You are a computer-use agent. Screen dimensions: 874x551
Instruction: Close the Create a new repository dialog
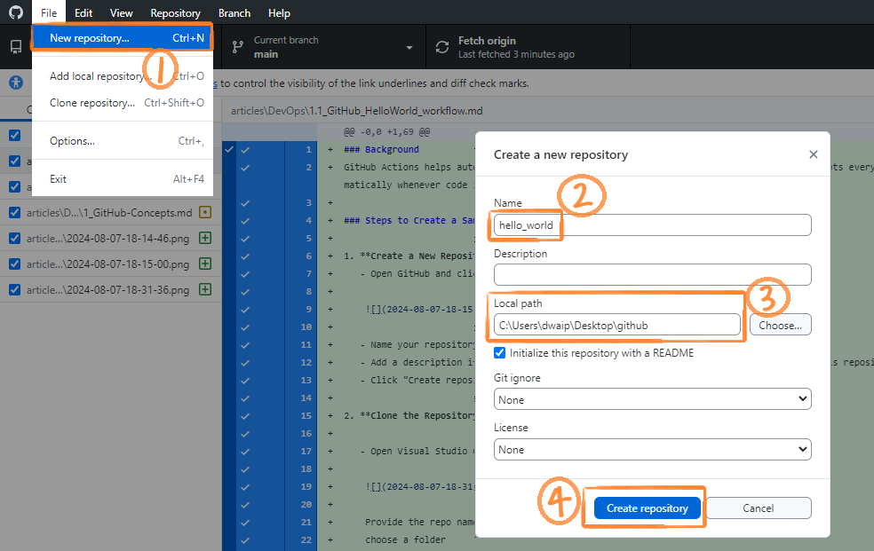(x=814, y=154)
